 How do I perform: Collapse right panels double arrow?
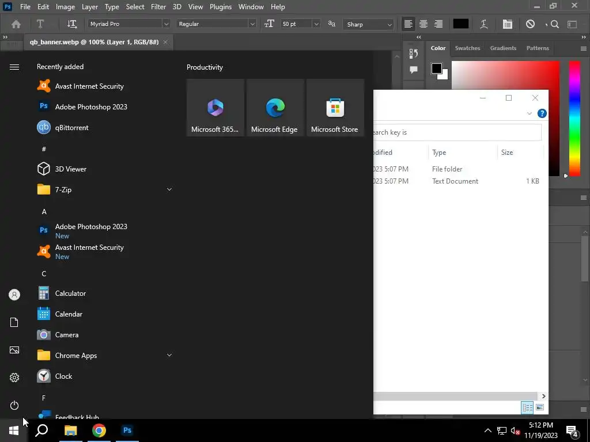[x=584, y=37]
